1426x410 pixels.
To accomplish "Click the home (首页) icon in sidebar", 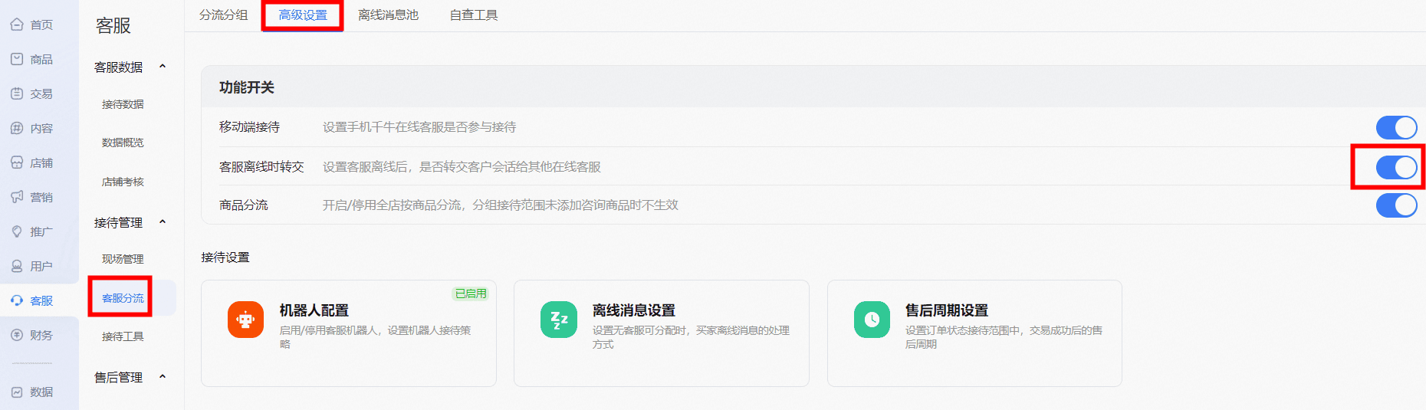I will click(x=17, y=25).
